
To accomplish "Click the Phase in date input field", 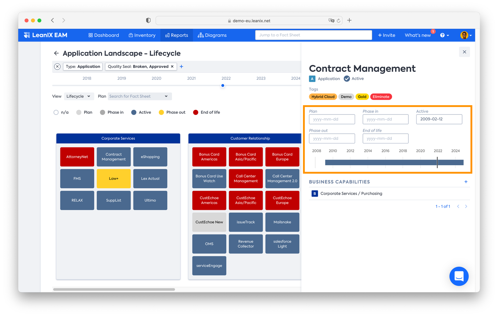I will pyautogui.click(x=385, y=119).
